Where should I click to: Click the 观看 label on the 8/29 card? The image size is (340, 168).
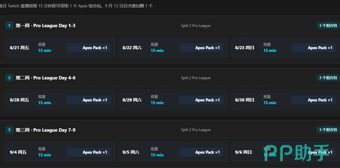tap(154, 97)
